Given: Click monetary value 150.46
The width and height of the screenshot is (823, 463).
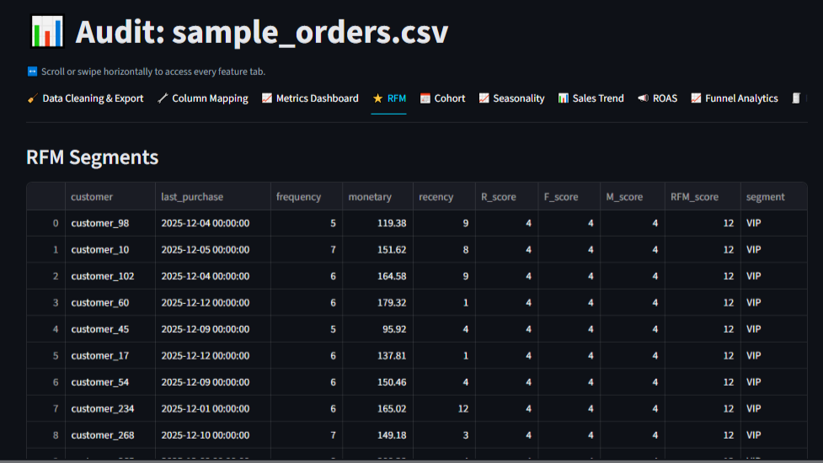Looking at the screenshot, I should click(x=378, y=382).
